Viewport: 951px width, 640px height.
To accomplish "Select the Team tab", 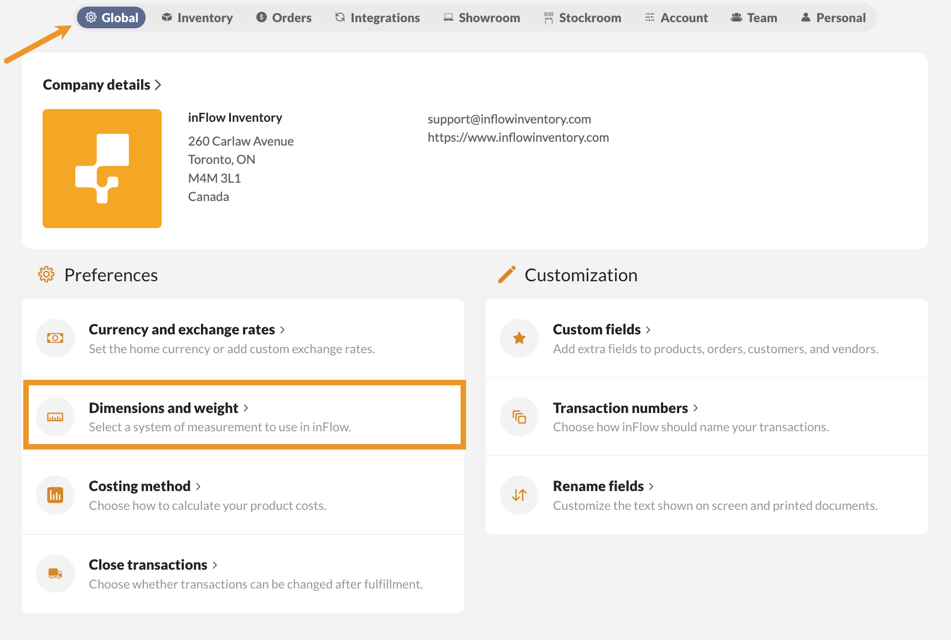I will point(754,18).
